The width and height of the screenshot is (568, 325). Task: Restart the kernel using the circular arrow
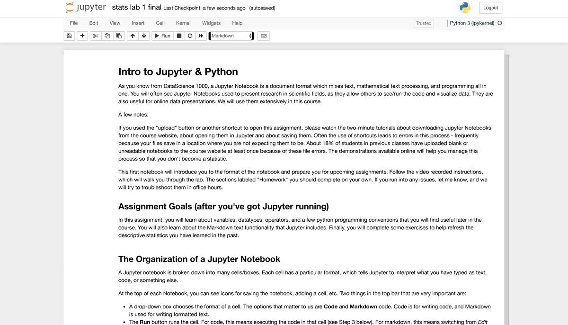pyautogui.click(x=190, y=36)
